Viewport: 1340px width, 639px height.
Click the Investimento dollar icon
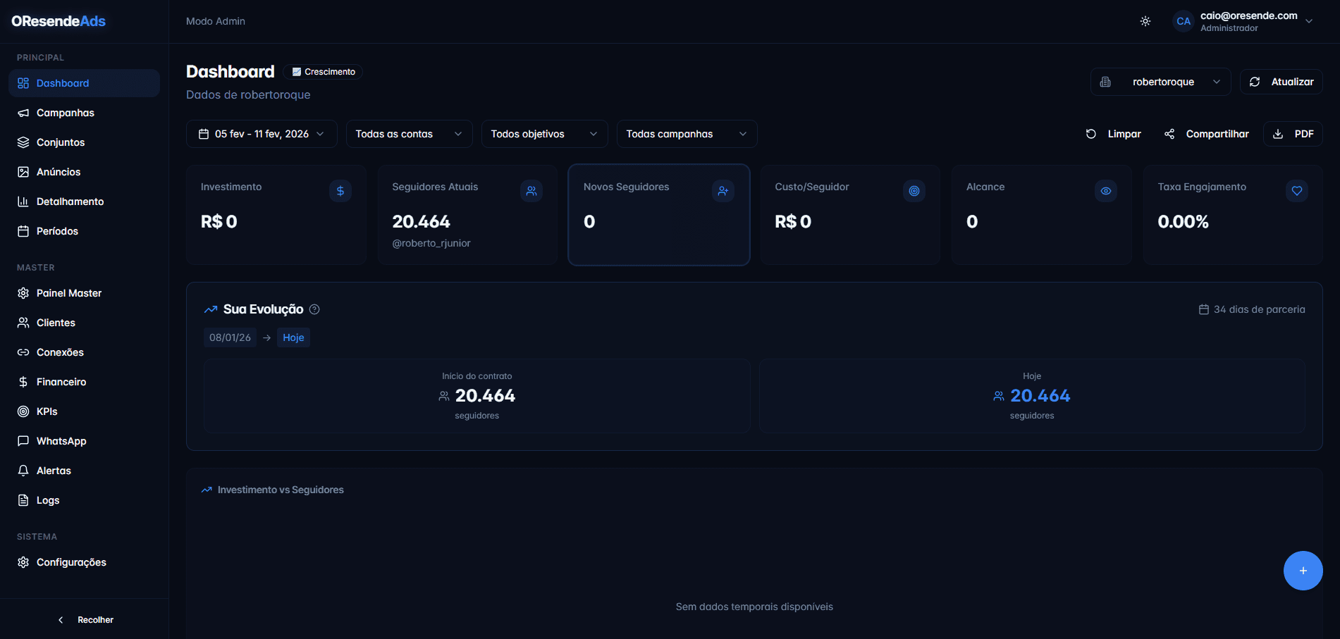coord(340,191)
